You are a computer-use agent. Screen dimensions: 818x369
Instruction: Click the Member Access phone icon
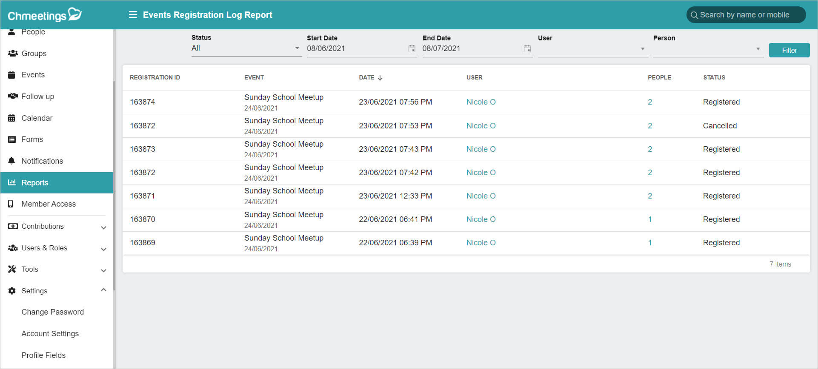coord(11,204)
